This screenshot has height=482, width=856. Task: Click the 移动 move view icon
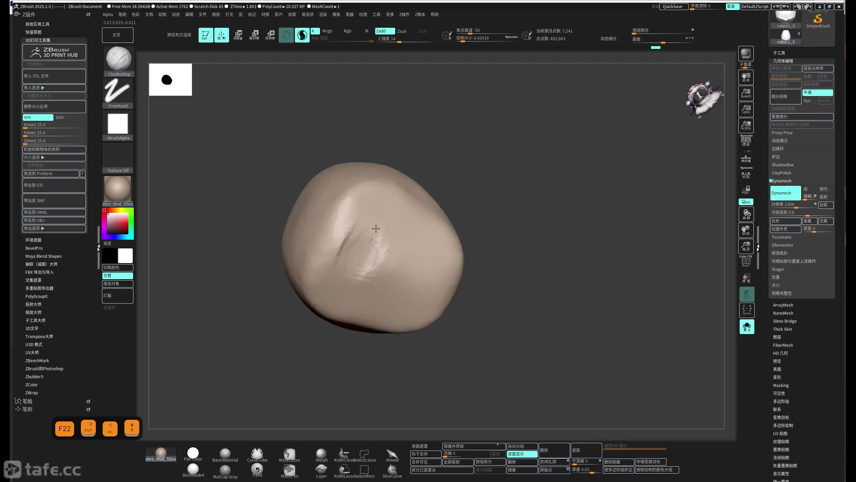pyautogui.click(x=746, y=230)
